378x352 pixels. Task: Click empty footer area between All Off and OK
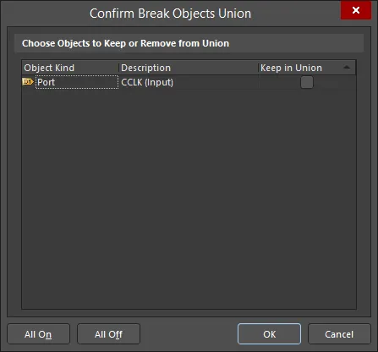(x=189, y=334)
